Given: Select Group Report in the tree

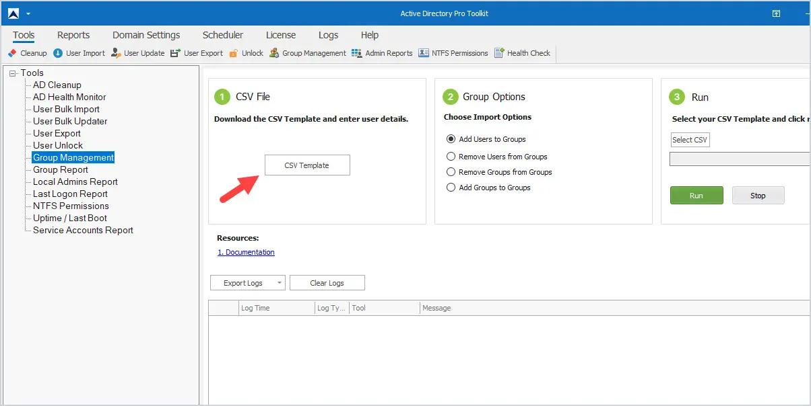Looking at the screenshot, I should click(x=61, y=169).
